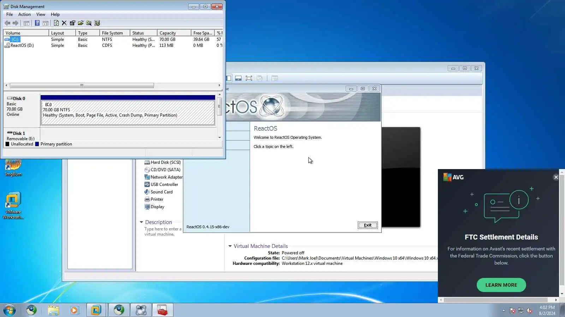Sort volumes by Volume column header

(26, 33)
